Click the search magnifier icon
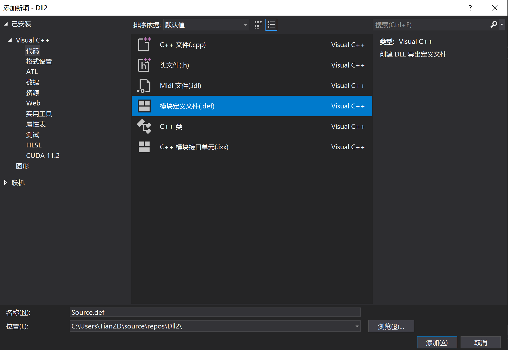This screenshot has width=508, height=350. (x=494, y=25)
